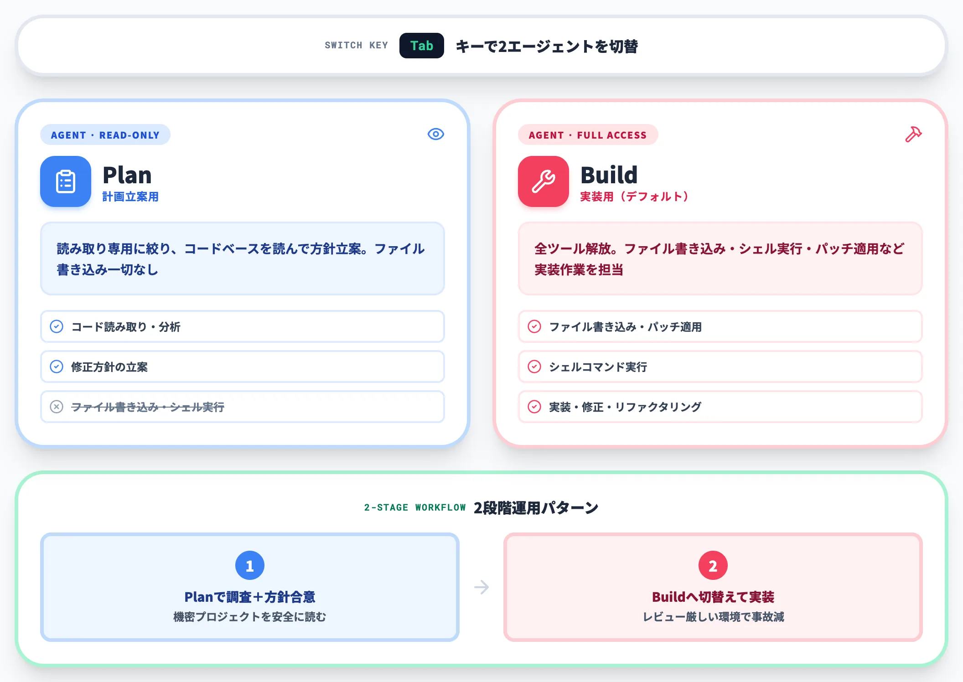Click the arrow between workflow steps
Image resolution: width=963 pixels, height=682 pixels.
coord(481,587)
